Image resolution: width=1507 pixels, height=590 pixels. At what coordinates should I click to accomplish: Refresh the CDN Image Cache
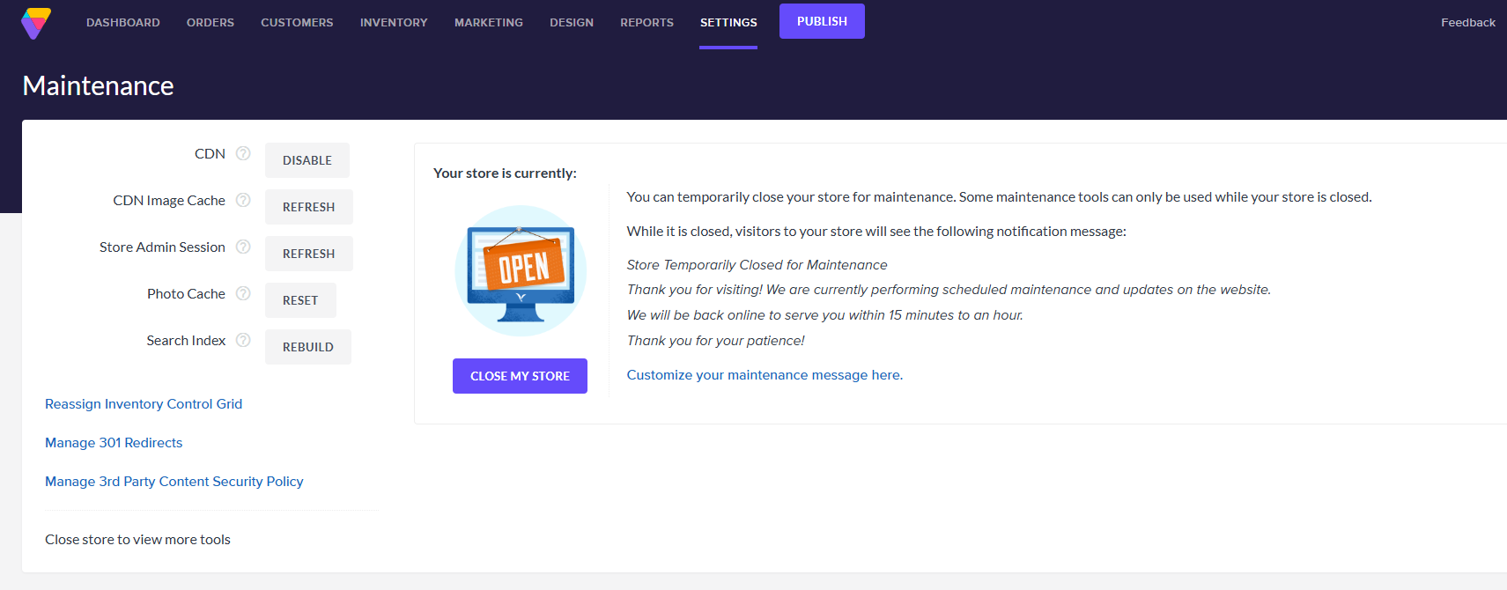pyautogui.click(x=308, y=207)
